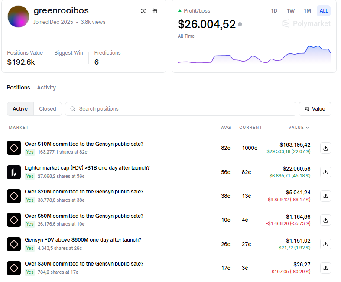Screen dimensions: 341x282
Task: Select the 1W profit/loss range
Action: 291,11
